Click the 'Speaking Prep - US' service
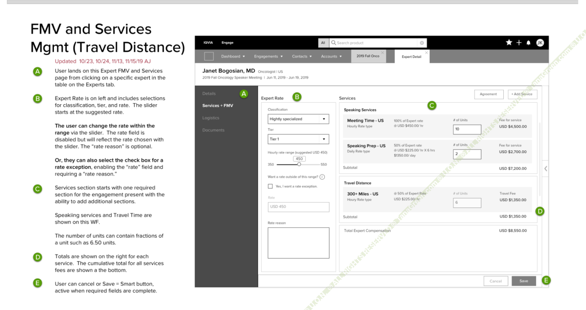Screen dimensions: 586x310 pyautogui.click(x=366, y=146)
